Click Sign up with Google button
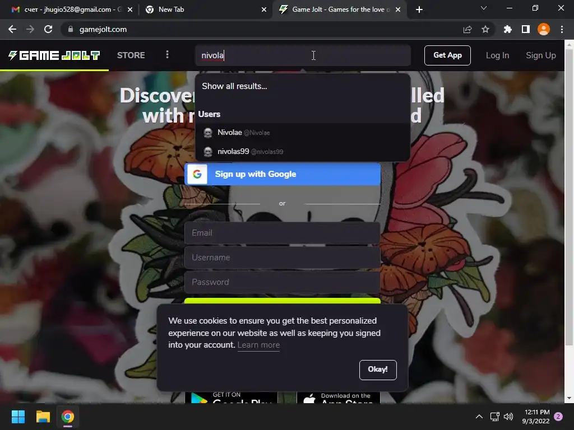Viewport: 574px width, 430px height. (x=283, y=174)
